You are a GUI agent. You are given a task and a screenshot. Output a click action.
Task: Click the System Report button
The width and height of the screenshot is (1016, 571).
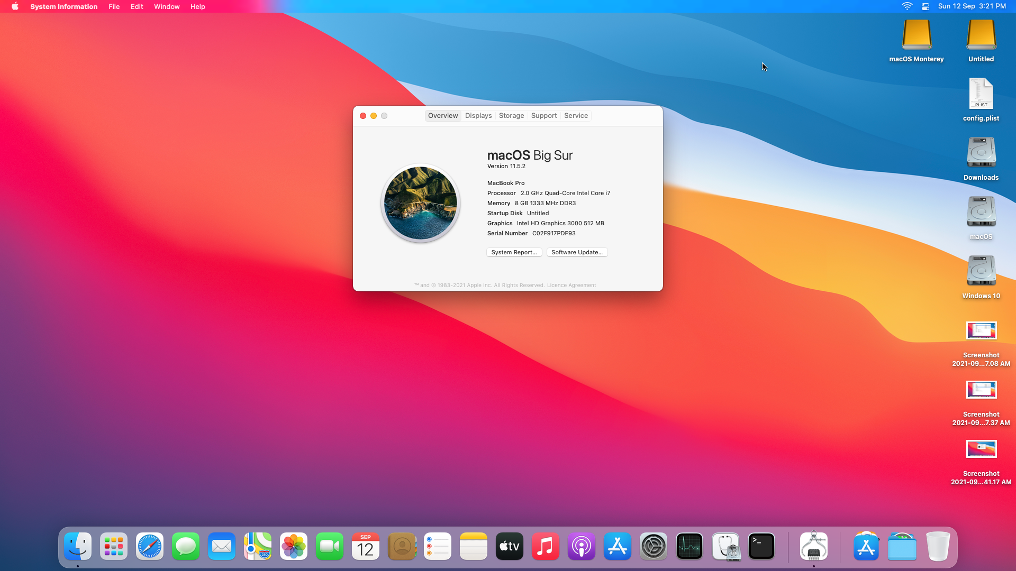pyautogui.click(x=514, y=252)
